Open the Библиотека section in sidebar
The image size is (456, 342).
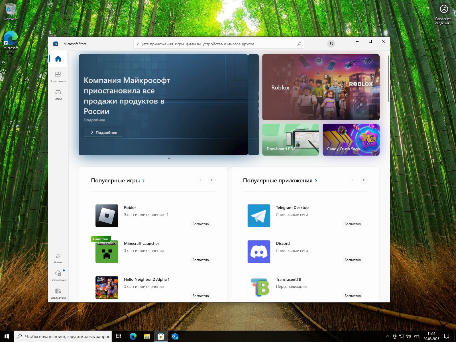point(58,294)
